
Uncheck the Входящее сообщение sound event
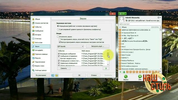[x=59, y=54]
